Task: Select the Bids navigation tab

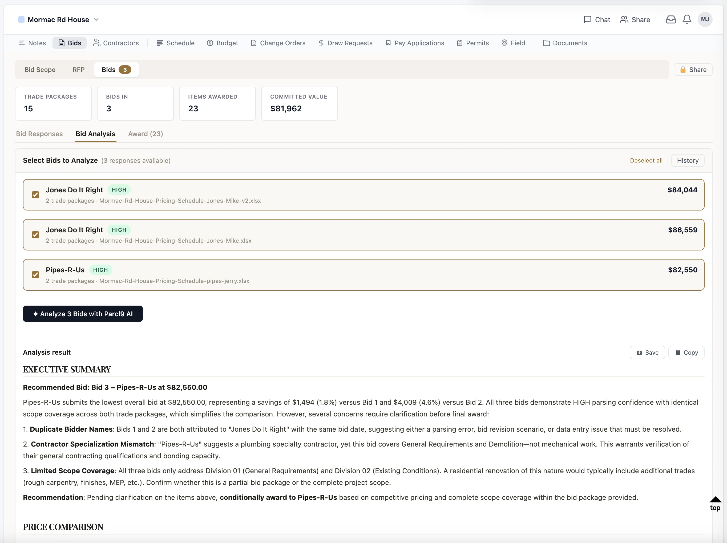Action: tap(70, 43)
